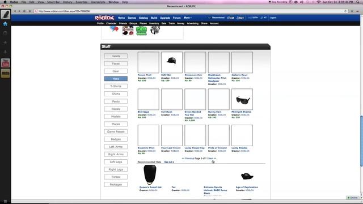Image resolution: width=363 pixels, height=204 pixels.
Task: Open the Games tab in ROBLOX nav
Action: pyautogui.click(x=132, y=18)
